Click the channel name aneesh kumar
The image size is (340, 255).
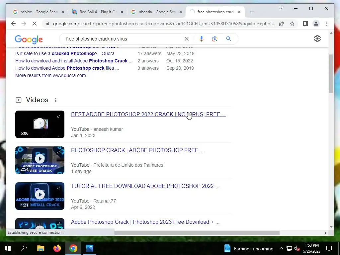point(108,129)
